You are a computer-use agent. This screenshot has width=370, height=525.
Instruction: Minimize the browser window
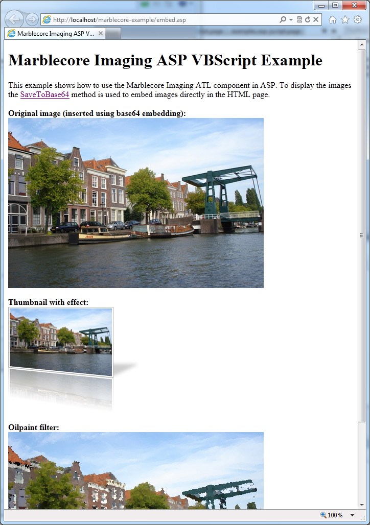[321, 5]
